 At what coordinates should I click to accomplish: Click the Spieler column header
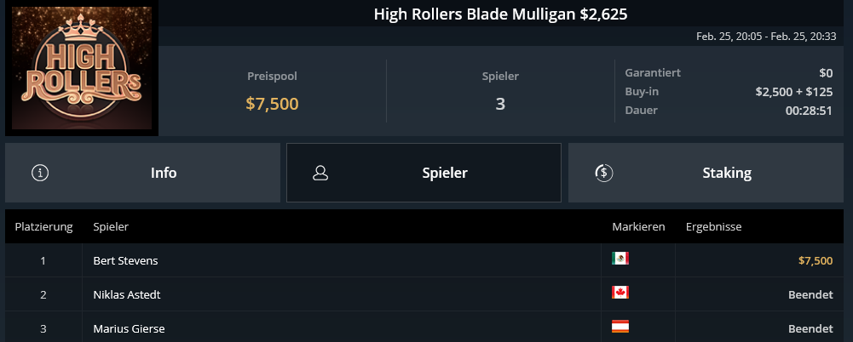pyautogui.click(x=111, y=226)
